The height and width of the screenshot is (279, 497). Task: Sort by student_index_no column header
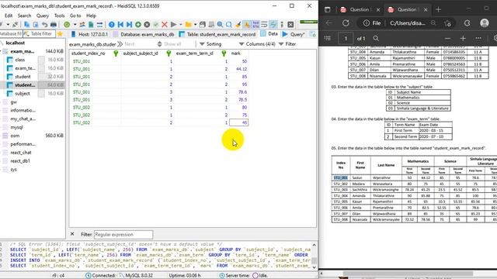point(88,53)
